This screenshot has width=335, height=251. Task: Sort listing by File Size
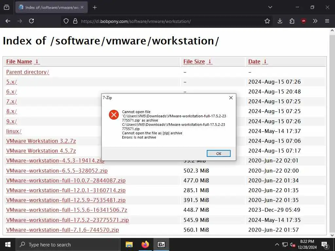coord(194,61)
